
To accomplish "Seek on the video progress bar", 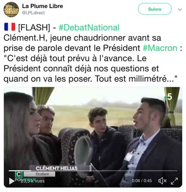I will pos(93,171).
